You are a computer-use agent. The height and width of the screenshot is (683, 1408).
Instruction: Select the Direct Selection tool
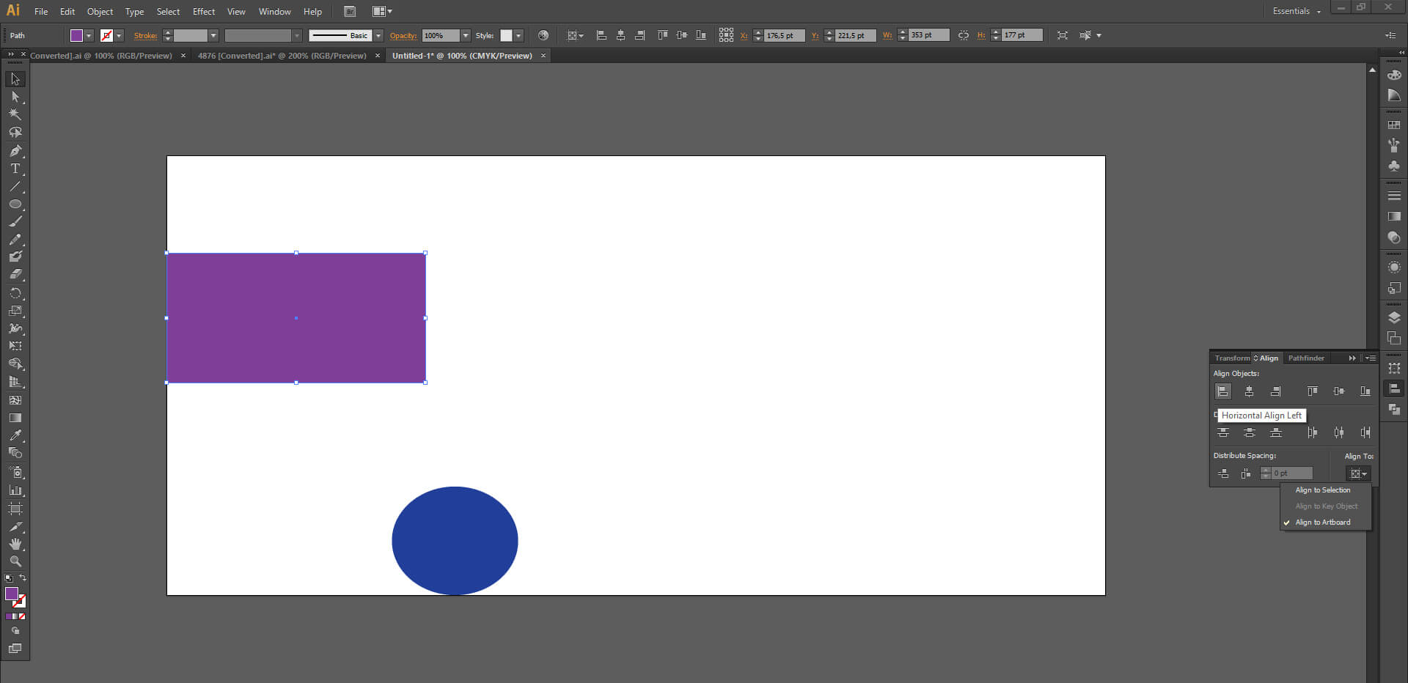pyautogui.click(x=15, y=97)
